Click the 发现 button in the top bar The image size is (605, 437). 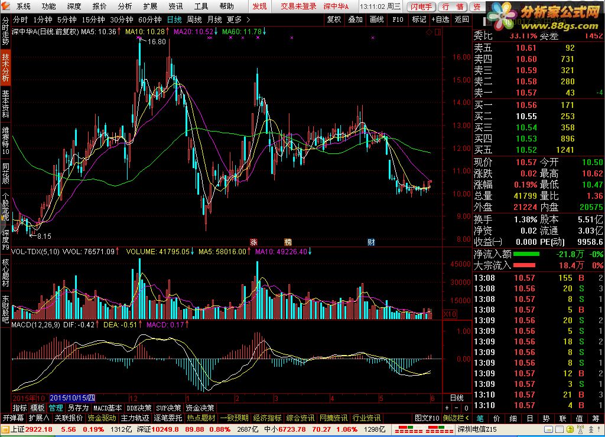click(x=260, y=6)
